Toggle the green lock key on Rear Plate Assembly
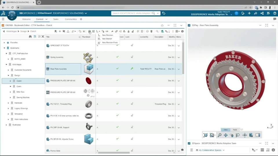Viewport: 278px width, 156px height. pyautogui.click(x=132, y=68)
